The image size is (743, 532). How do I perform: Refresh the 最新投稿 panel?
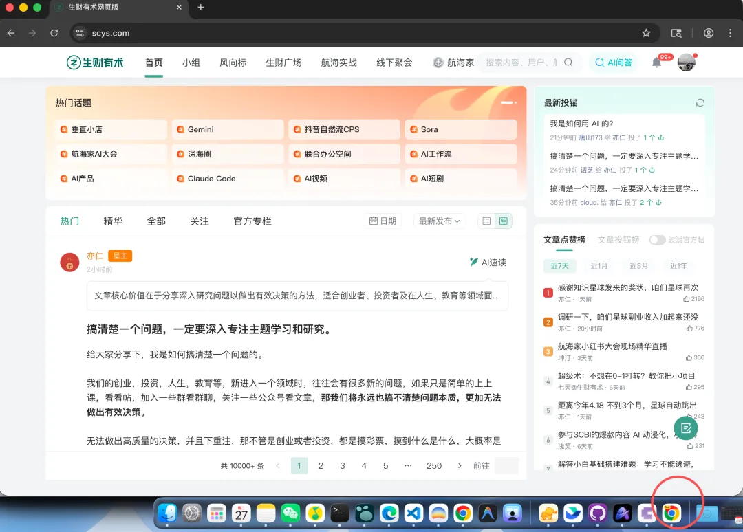pos(700,101)
